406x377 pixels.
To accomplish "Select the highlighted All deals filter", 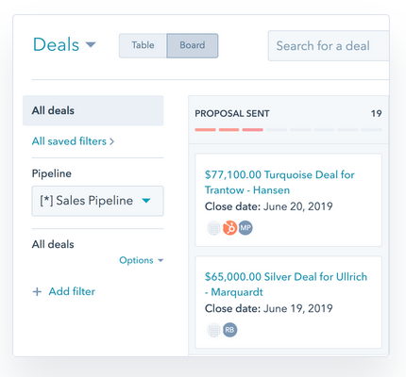I will 93,110.
